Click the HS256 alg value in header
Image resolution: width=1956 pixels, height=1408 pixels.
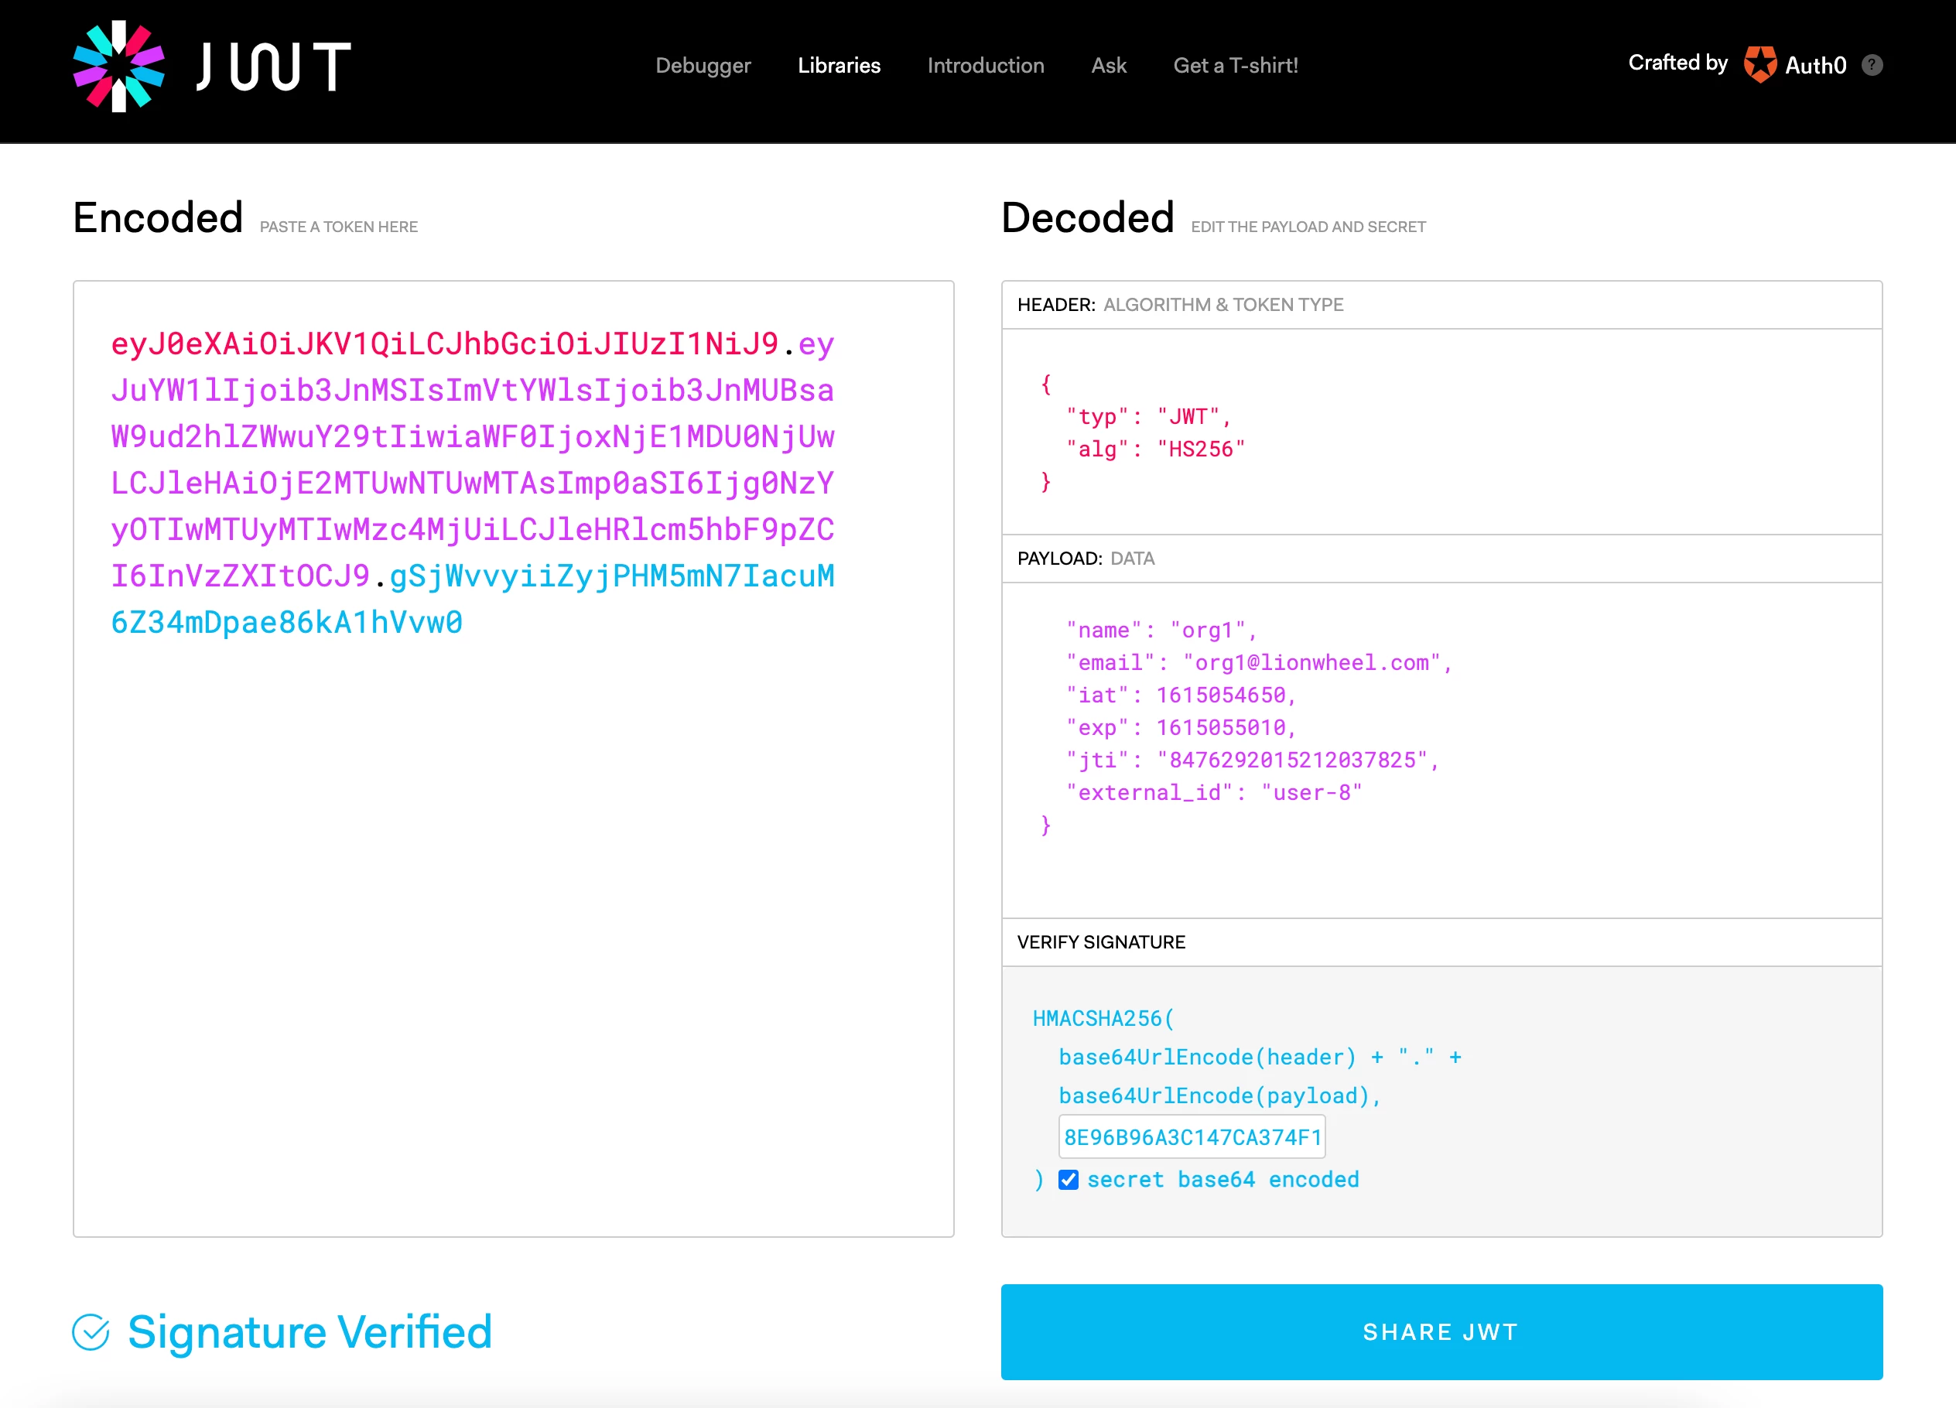[x=1201, y=449]
